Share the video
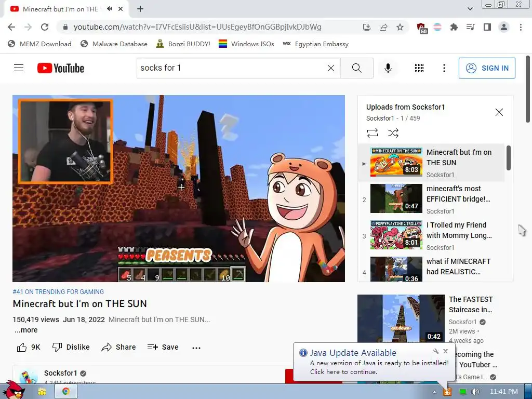The height and width of the screenshot is (399, 532). click(x=119, y=347)
